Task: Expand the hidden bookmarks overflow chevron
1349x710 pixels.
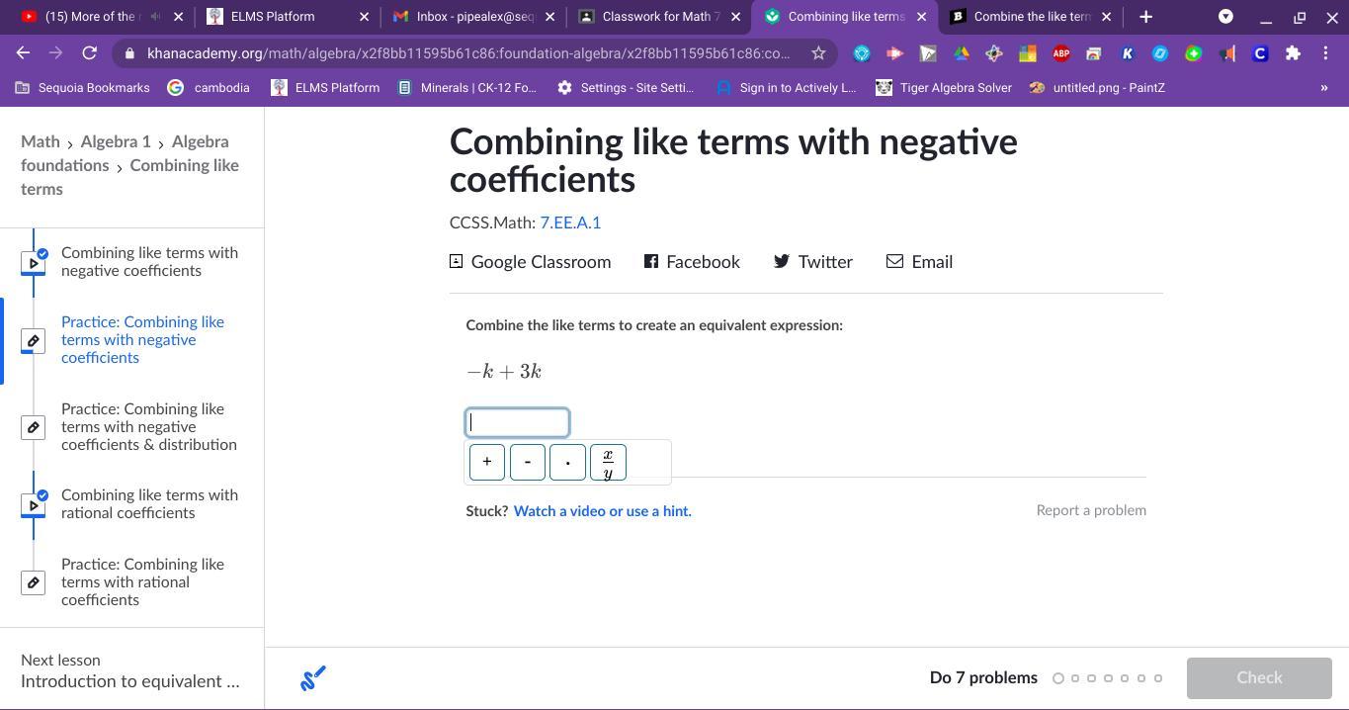Action: pos(1324,88)
